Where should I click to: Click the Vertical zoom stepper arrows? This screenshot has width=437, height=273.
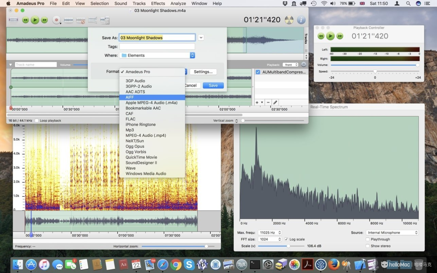click(x=236, y=120)
